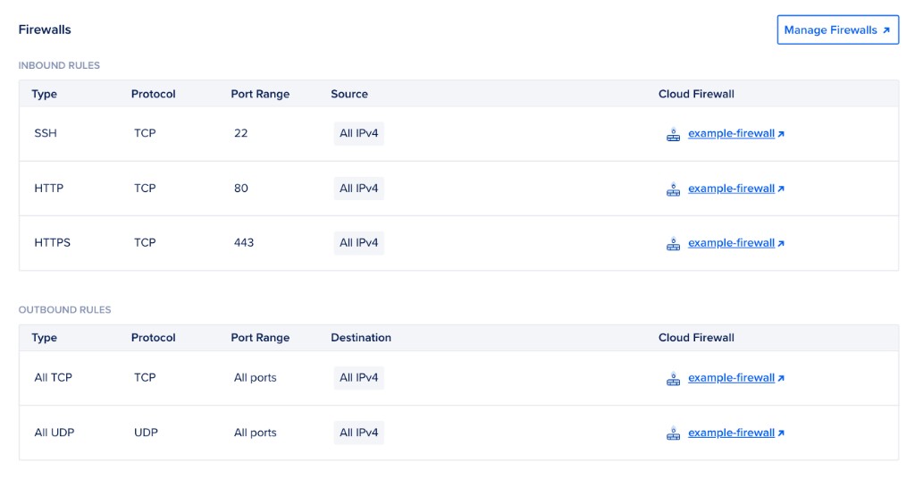This screenshot has height=479, width=915.
Task: Select the HTTP type cell
Action: click(x=49, y=189)
